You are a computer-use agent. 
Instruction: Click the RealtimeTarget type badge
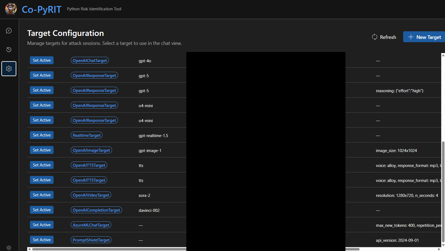click(x=86, y=135)
